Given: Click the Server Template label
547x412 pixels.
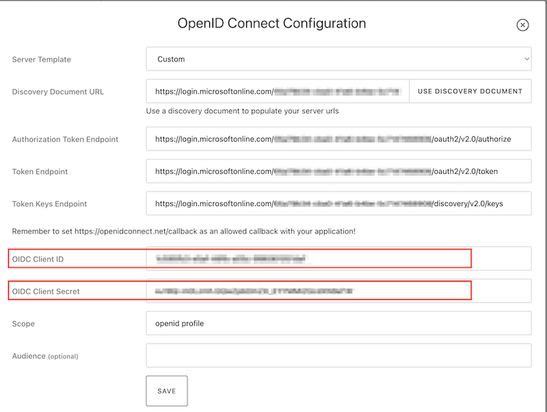Looking at the screenshot, I should pyautogui.click(x=42, y=60).
